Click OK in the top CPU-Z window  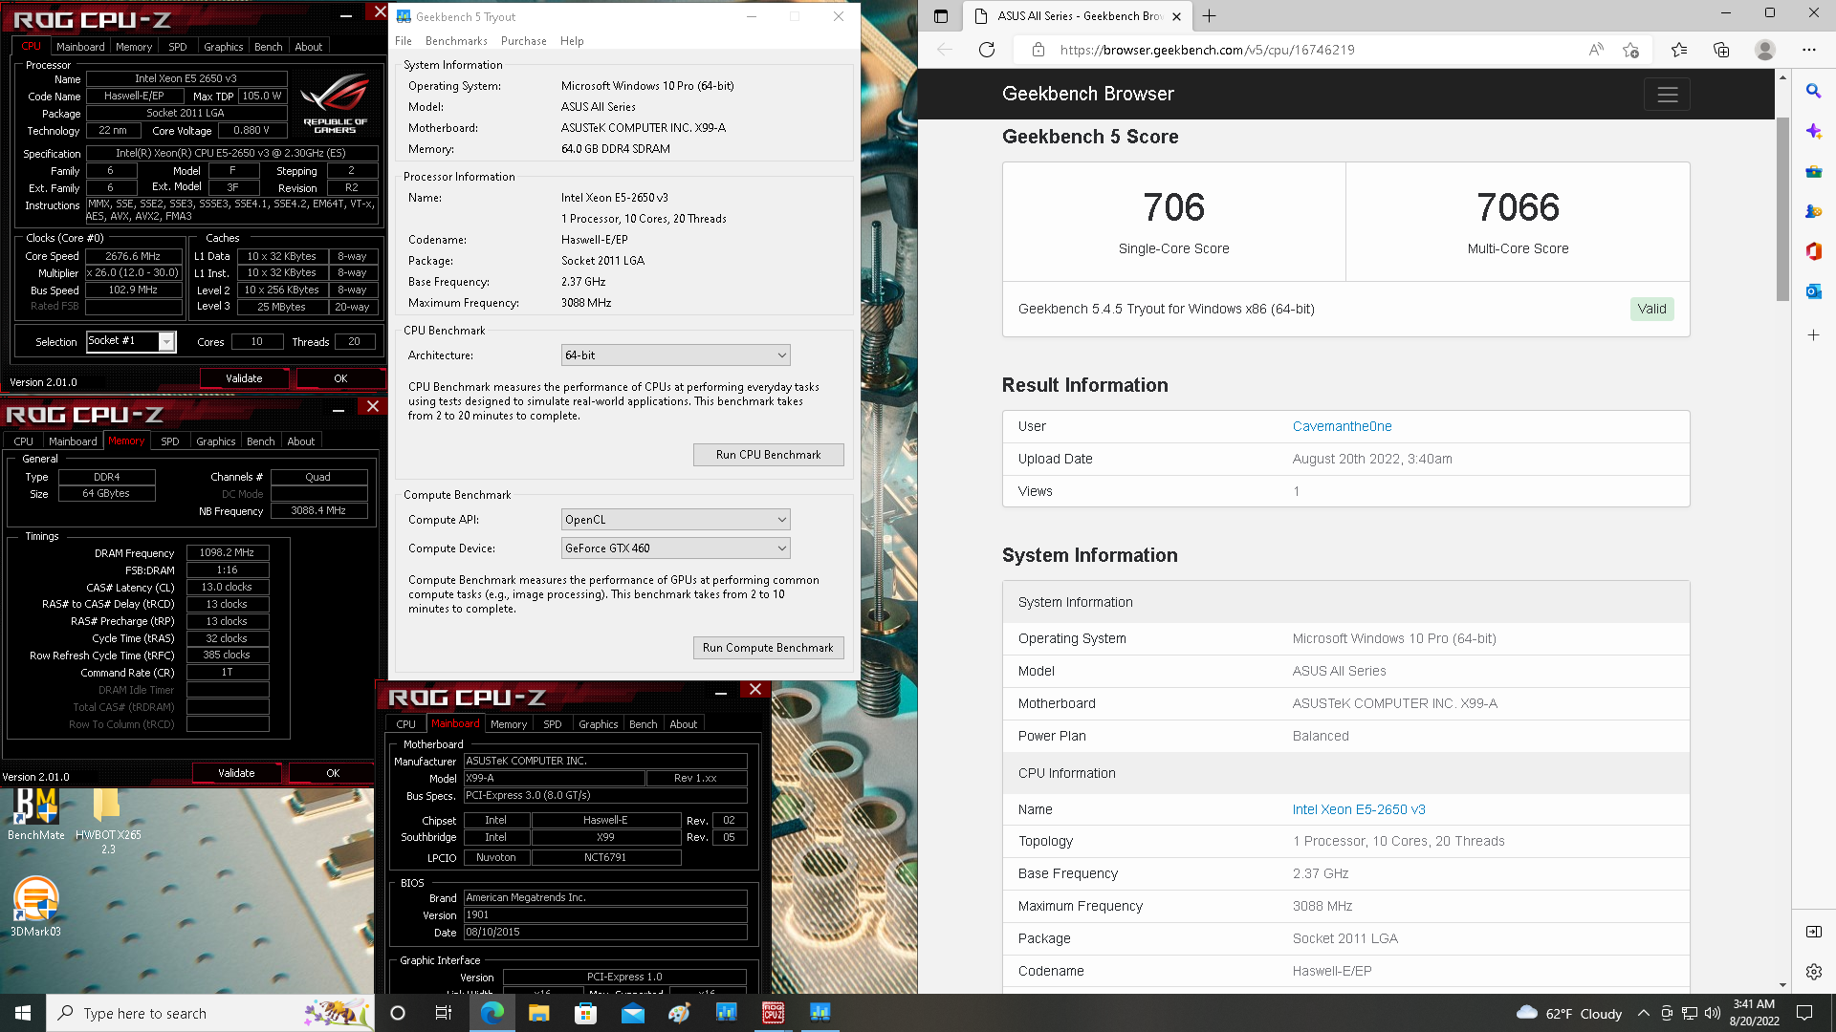(x=340, y=378)
